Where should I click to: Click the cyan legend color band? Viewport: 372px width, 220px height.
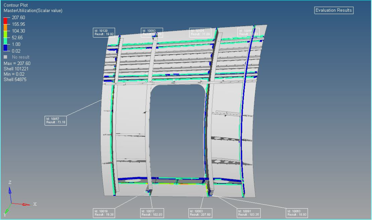[x=6, y=41]
